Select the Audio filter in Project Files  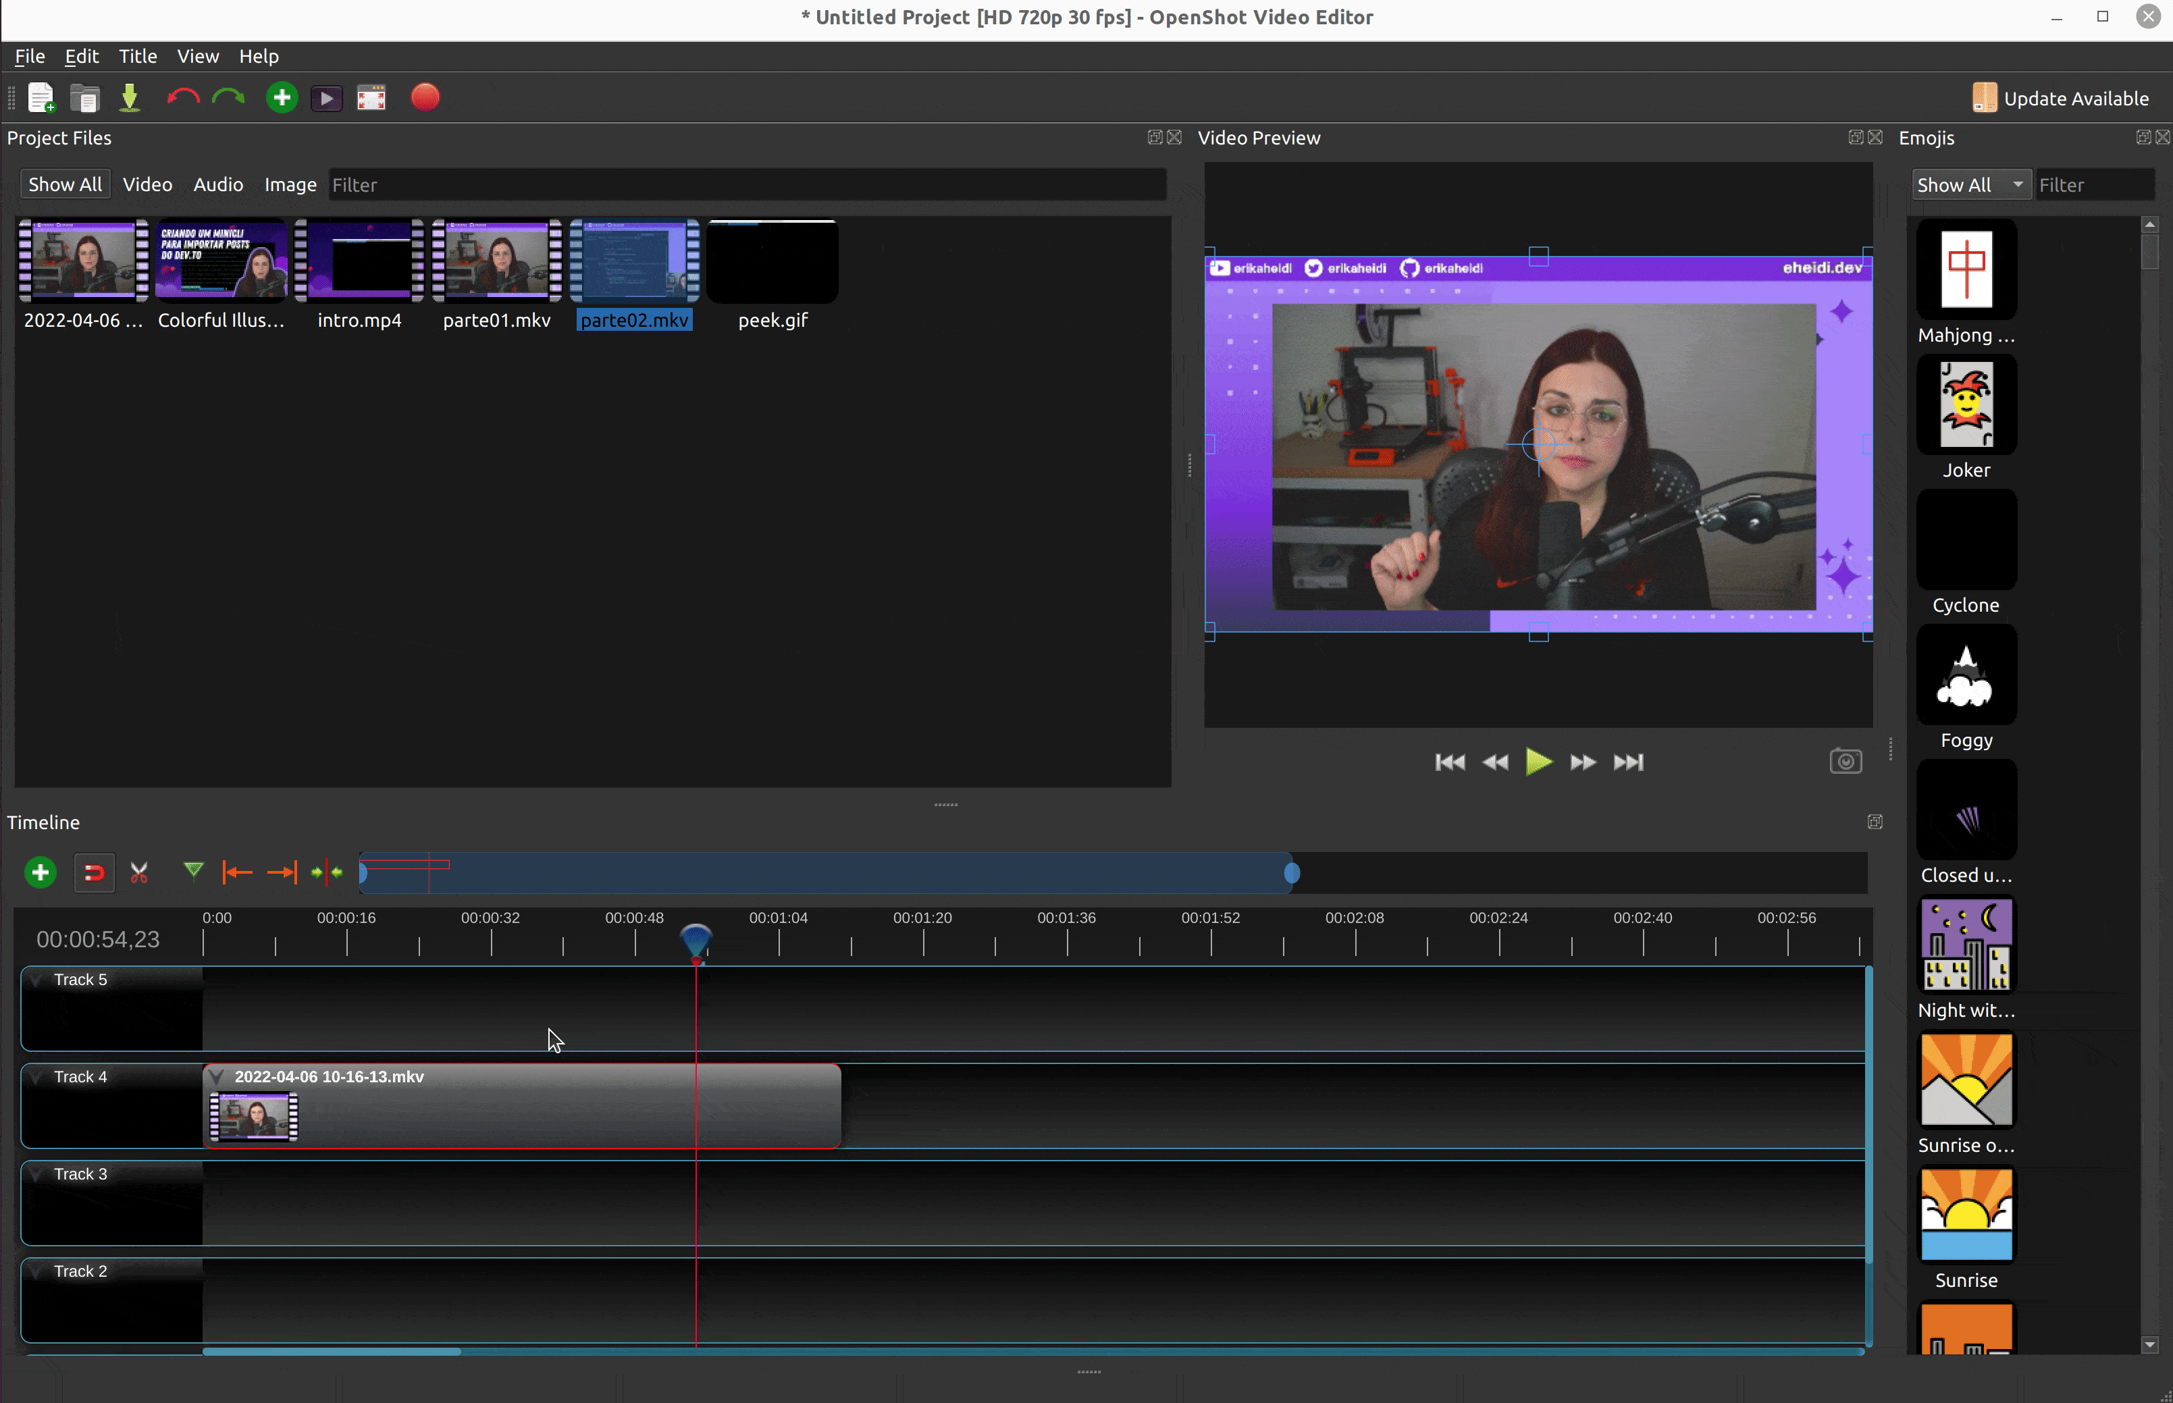coord(217,184)
